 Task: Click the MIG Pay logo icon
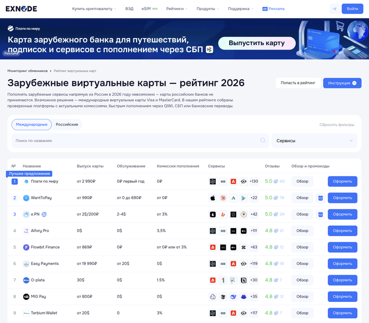click(x=26, y=297)
